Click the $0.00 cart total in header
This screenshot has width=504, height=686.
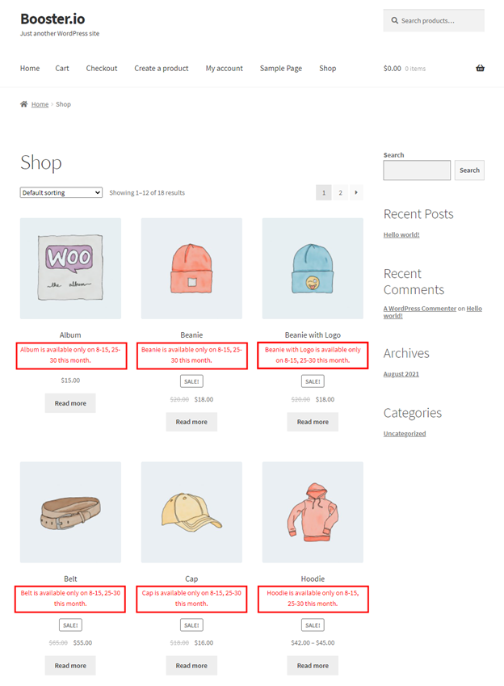(x=392, y=68)
